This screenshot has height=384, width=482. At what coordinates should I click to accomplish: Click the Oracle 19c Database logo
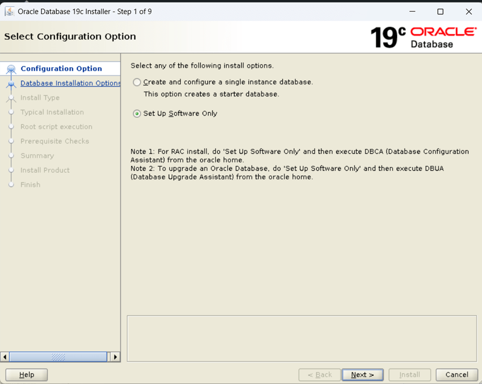click(x=423, y=37)
